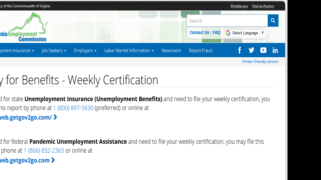Open the Newsroom menu item
Image resolution: width=321 pixels, height=180 pixels.
pyautogui.click(x=171, y=51)
